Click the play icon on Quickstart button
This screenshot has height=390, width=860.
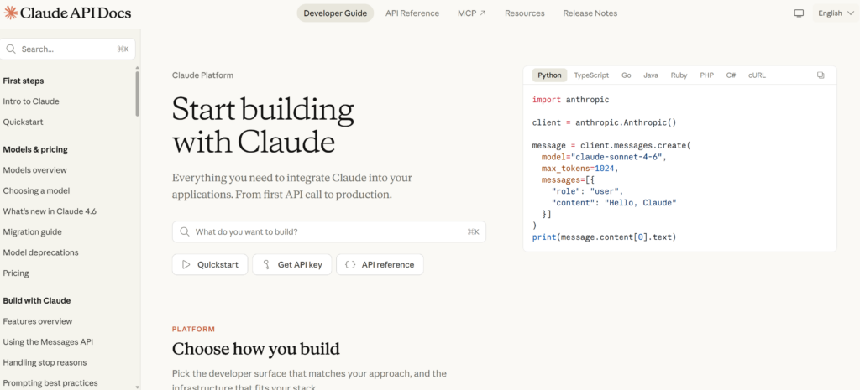point(186,264)
